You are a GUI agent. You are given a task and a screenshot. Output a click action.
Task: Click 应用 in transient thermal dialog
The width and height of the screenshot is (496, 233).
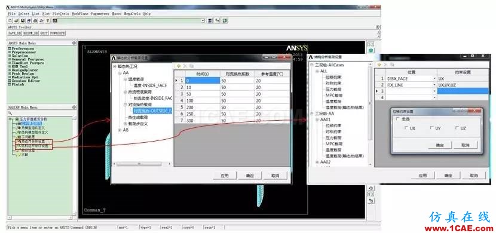(x=225, y=176)
